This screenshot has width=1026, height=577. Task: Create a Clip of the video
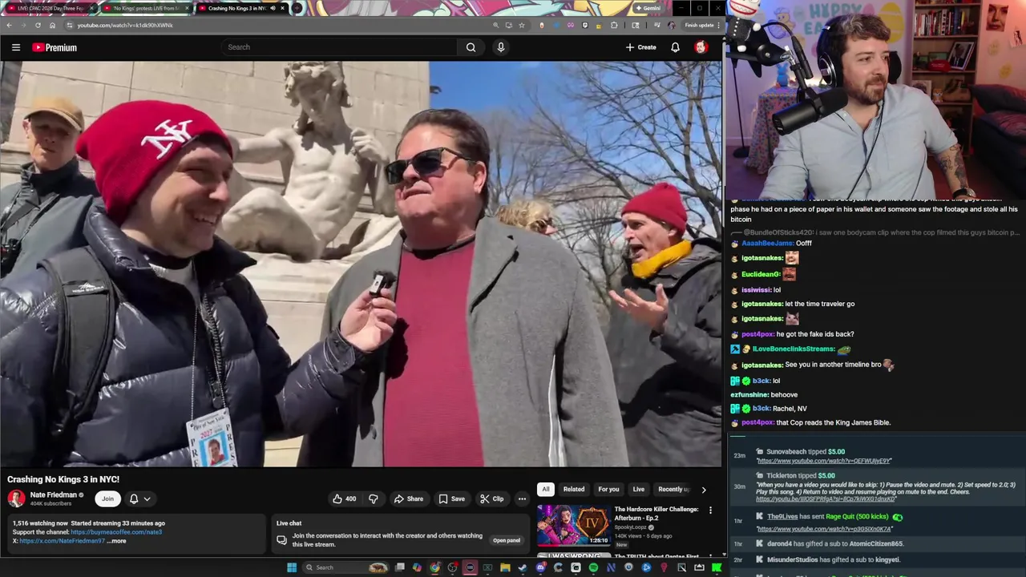click(x=492, y=498)
